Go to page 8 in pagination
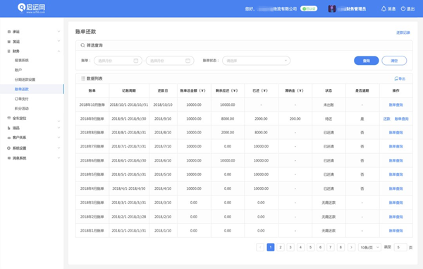This screenshot has width=423, height=269. pyautogui.click(x=341, y=247)
